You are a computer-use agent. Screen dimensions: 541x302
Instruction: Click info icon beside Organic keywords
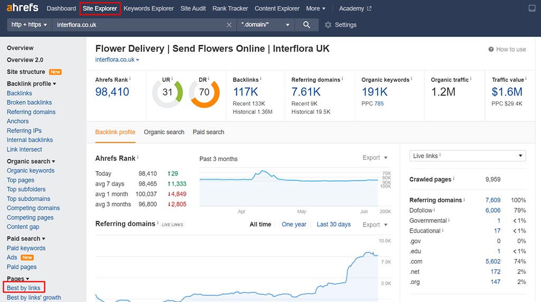point(411,79)
